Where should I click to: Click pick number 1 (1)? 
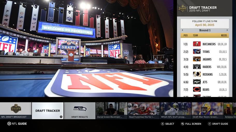186,44
